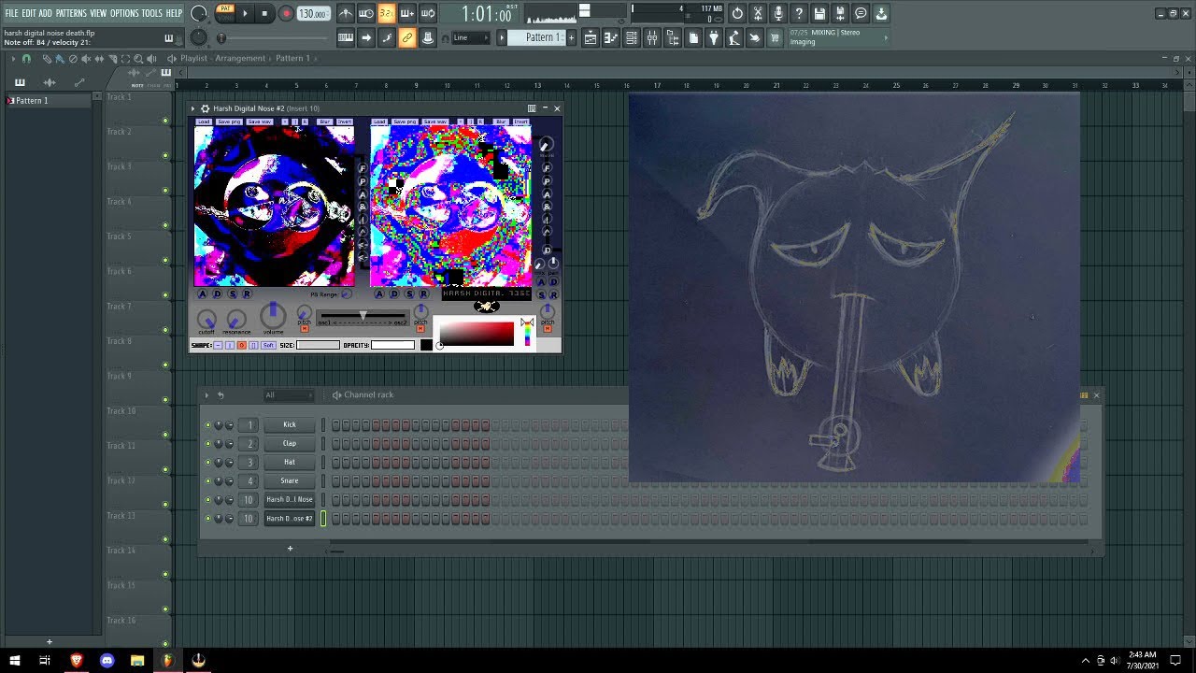This screenshot has width=1196, height=673.
Task: Open Playlist options menu arrow
Action: [14, 59]
